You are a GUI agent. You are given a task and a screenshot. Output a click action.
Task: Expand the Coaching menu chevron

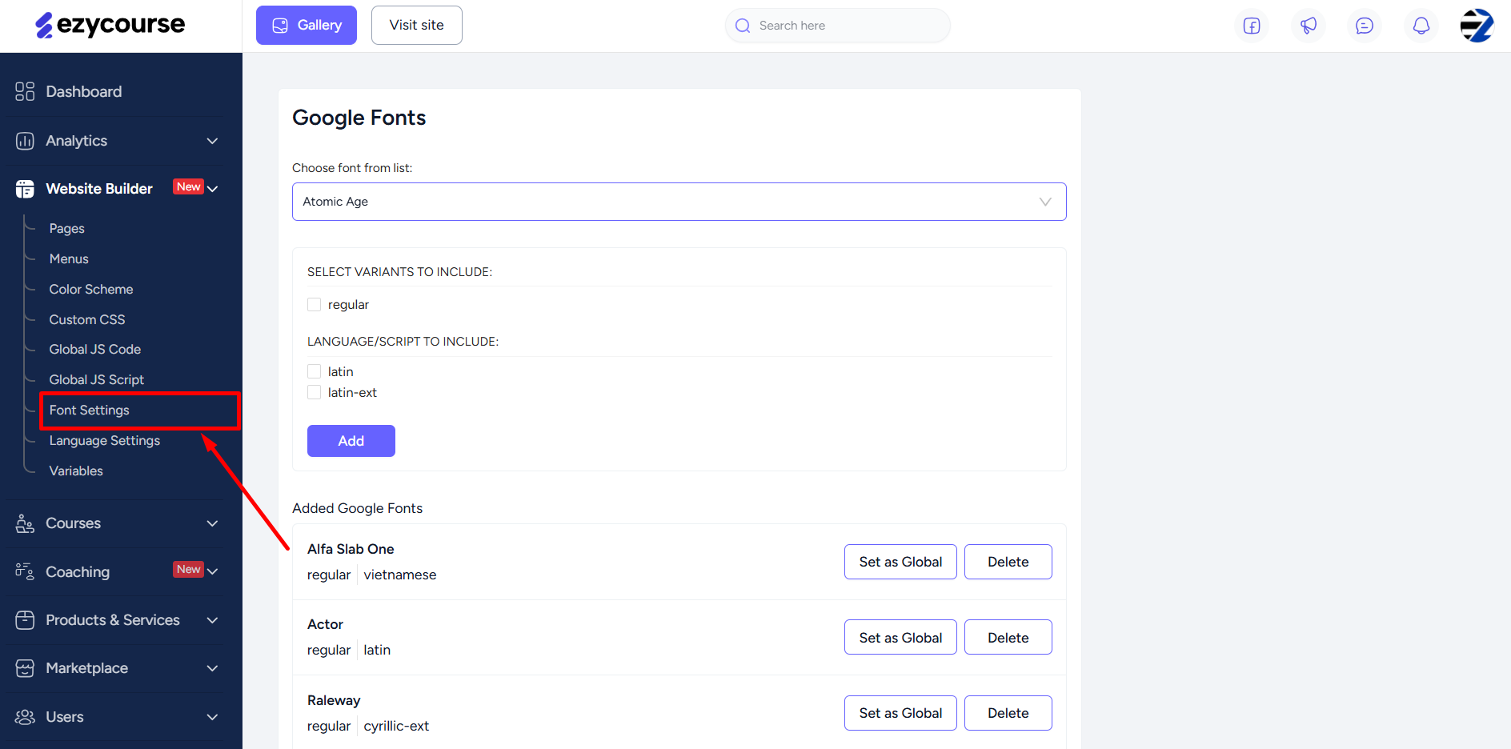tap(213, 571)
